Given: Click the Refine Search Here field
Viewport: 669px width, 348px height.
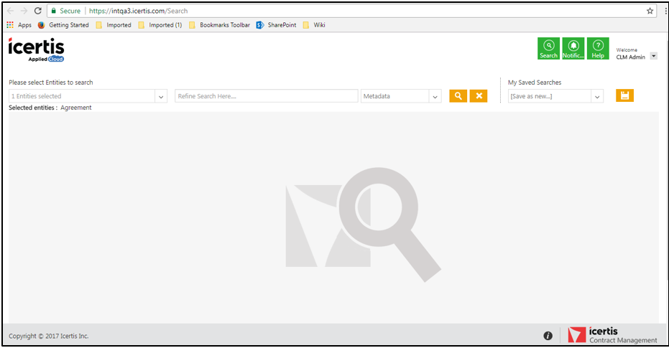Looking at the screenshot, I should tap(266, 96).
